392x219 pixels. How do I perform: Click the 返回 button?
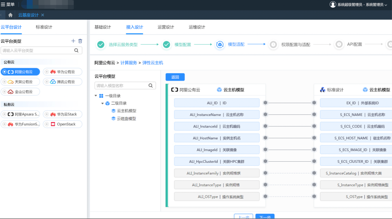click(x=175, y=77)
